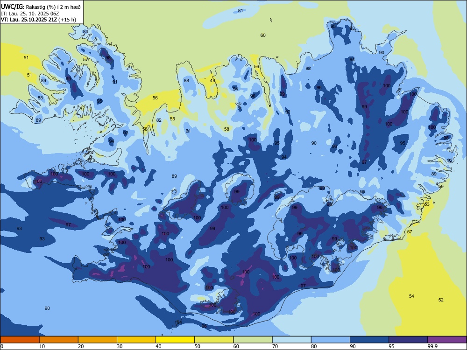Image resolution: width=467 pixels, height=350 pixels.
Task: Click the legend label 40
Action: coord(158,346)
